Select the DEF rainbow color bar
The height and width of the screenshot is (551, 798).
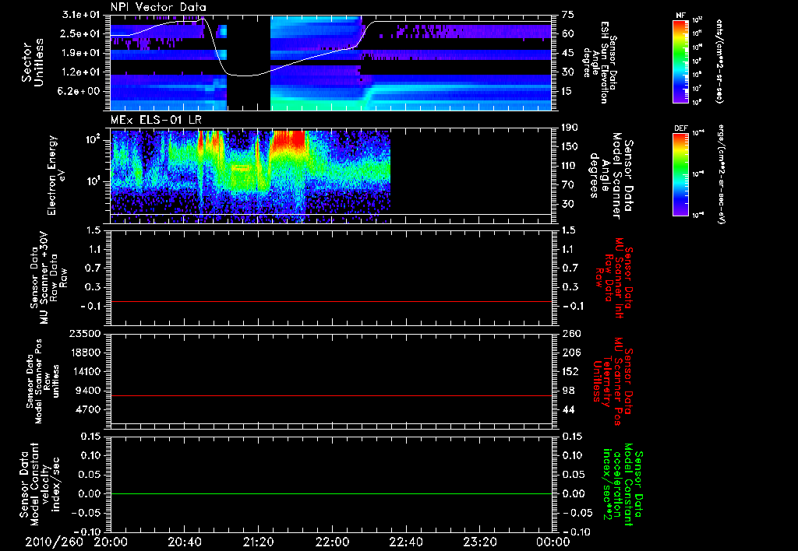point(680,174)
